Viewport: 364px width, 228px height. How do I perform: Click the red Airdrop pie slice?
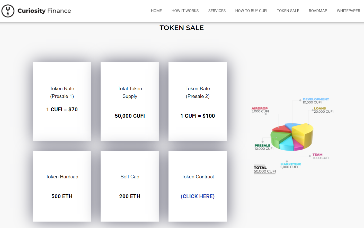282,128
